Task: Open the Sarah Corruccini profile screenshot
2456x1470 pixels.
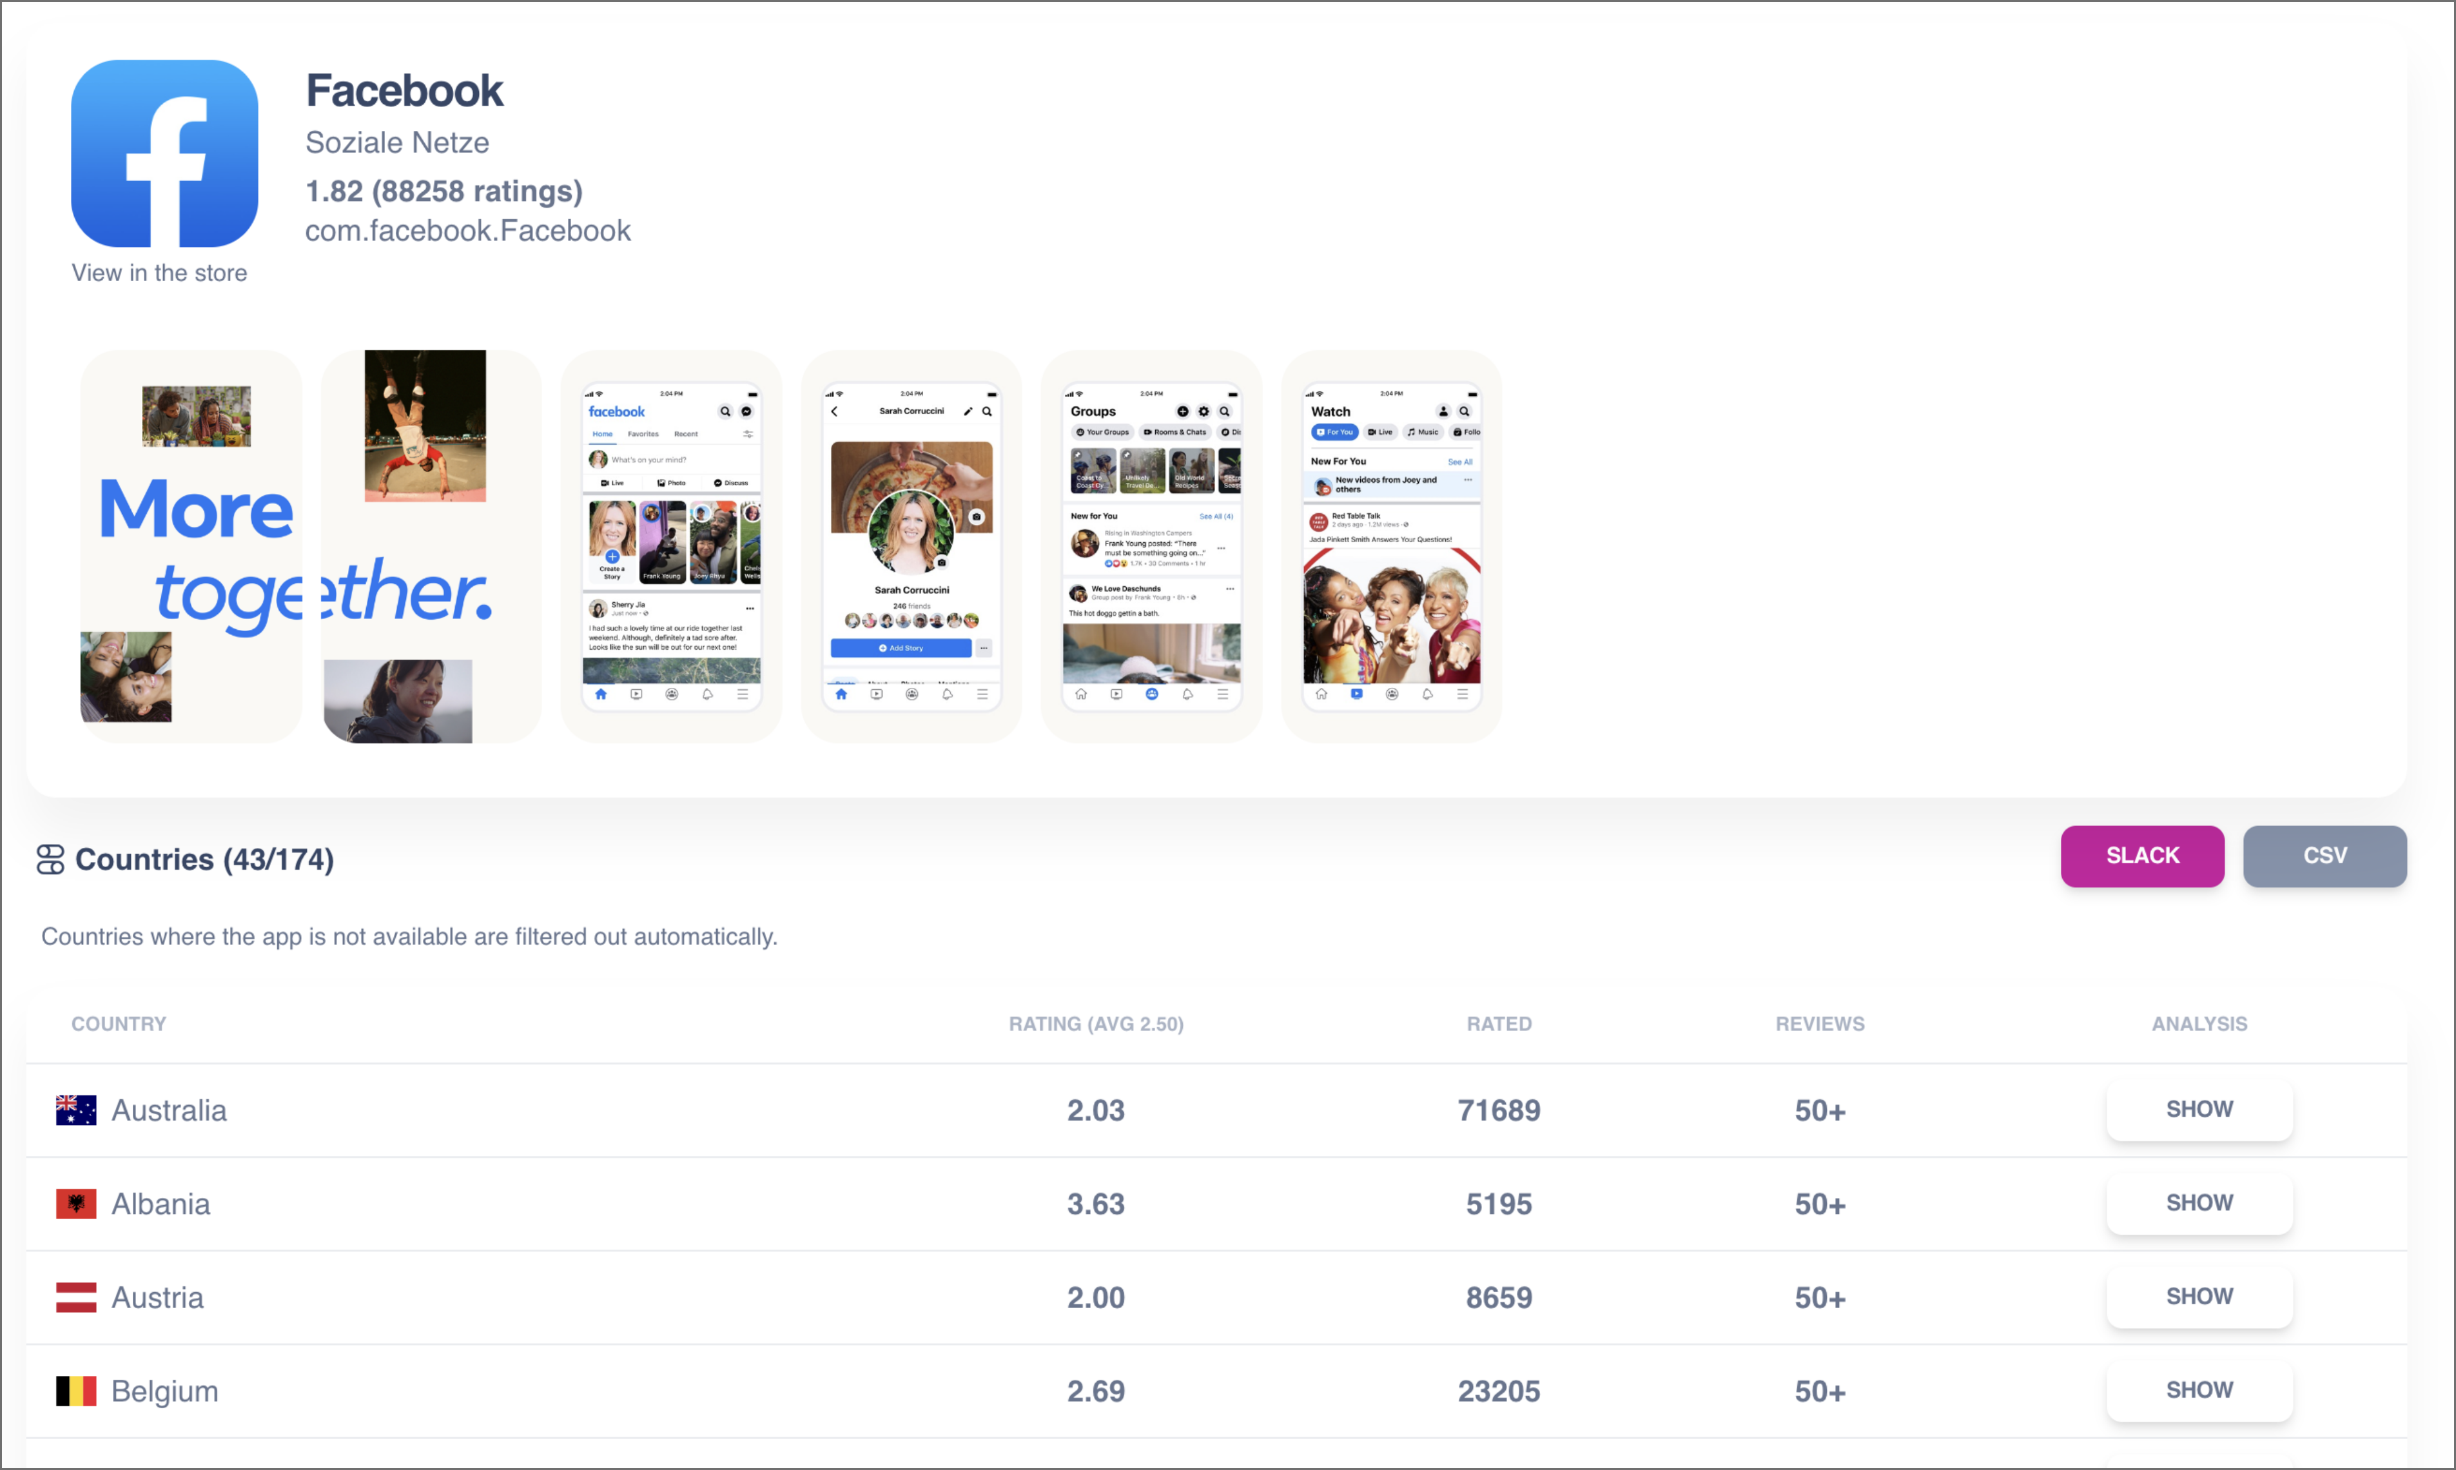Action: 911,546
